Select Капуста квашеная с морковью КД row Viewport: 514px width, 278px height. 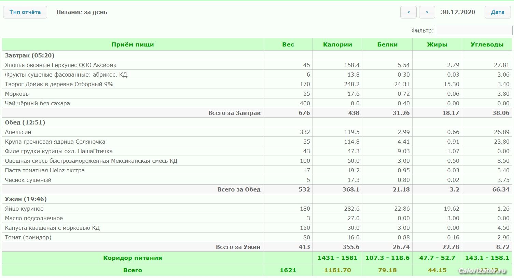(x=257, y=228)
